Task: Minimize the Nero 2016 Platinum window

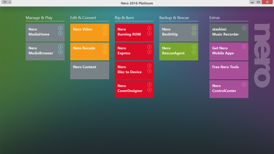Action: (x=252, y=2)
